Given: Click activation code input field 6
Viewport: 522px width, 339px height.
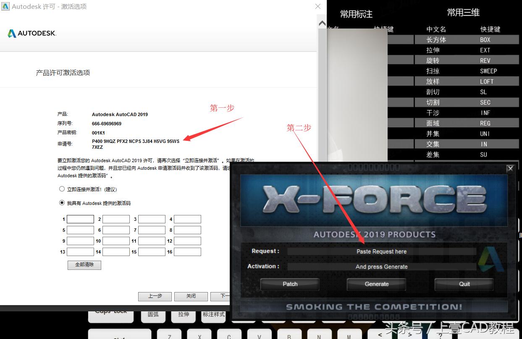Looking at the screenshot, I should click(116, 230).
